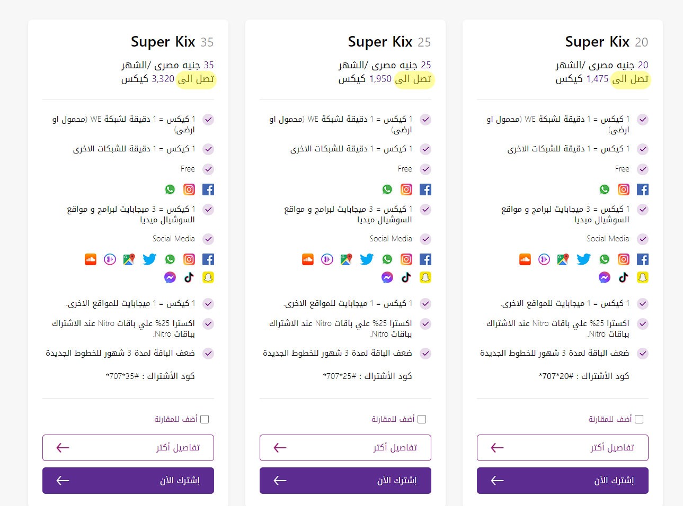The height and width of the screenshot is (506, 683).
Task: Click the TikTok icon in Super Kix 35
Action: (189, 277)
